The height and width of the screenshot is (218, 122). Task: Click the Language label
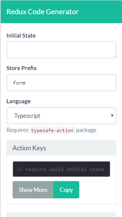tap(19, 101)
